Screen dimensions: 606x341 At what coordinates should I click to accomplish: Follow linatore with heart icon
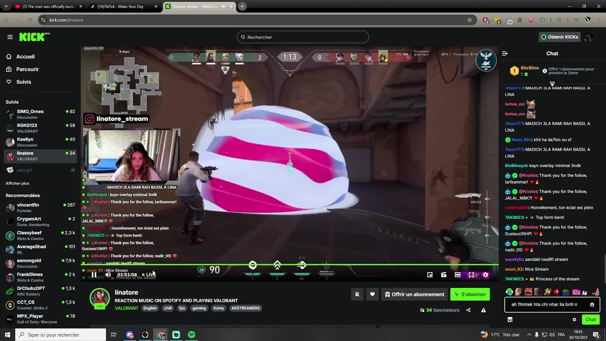point(372,295)
